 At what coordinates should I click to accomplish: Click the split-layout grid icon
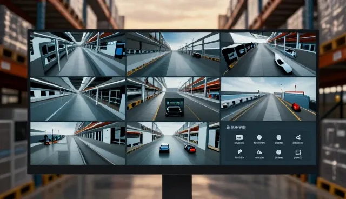coord(298,152)
